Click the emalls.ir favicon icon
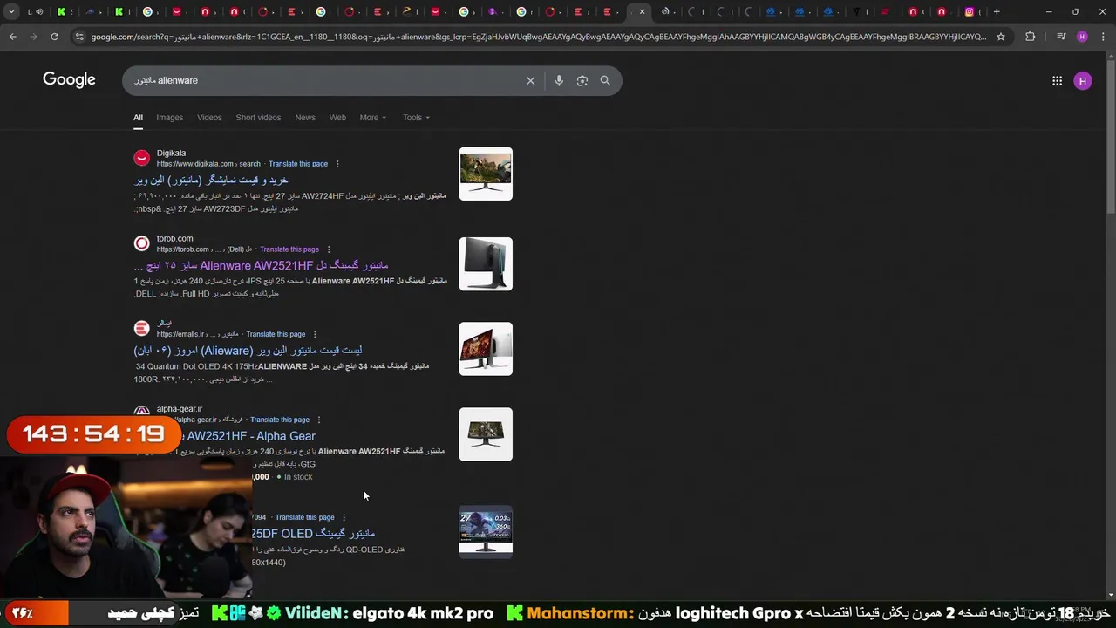 tap(141, 328)
